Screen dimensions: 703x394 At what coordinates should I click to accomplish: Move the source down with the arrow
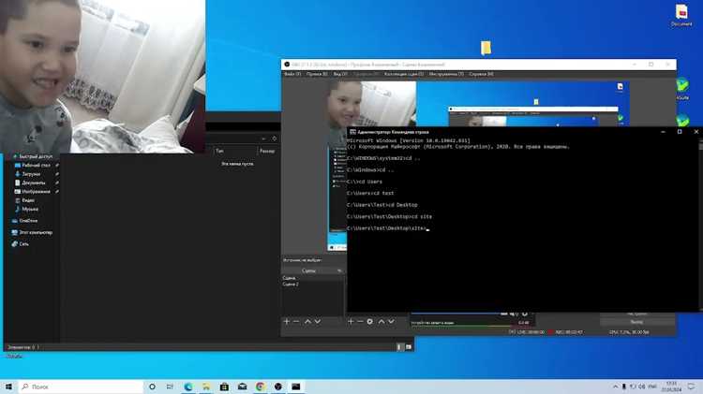click(x=392, y=321)
